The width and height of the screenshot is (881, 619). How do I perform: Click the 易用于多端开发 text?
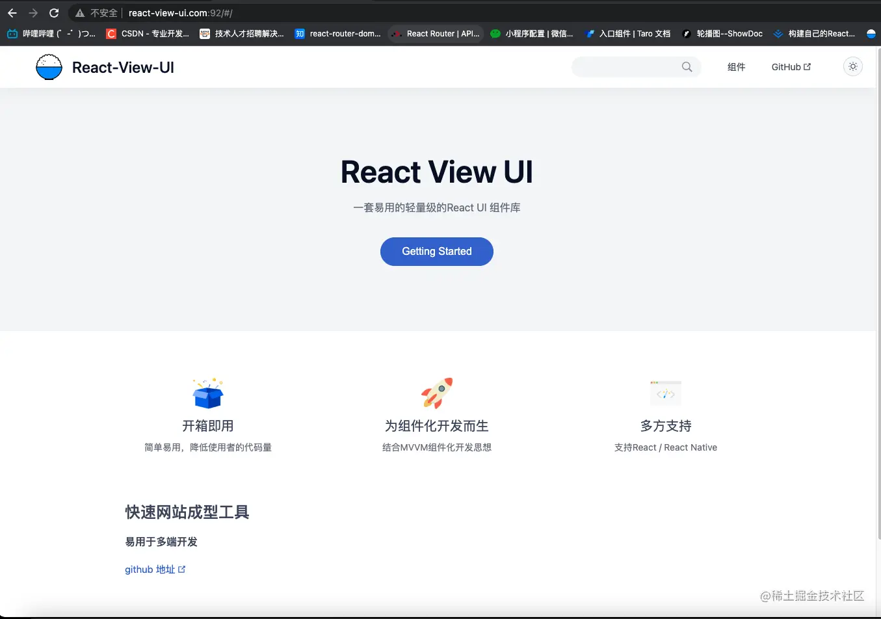pos(161,542)
